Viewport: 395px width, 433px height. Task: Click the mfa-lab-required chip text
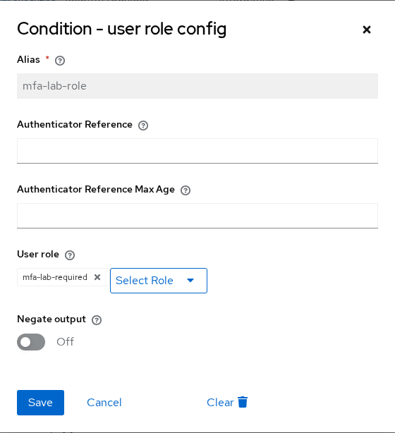[55, 277]
